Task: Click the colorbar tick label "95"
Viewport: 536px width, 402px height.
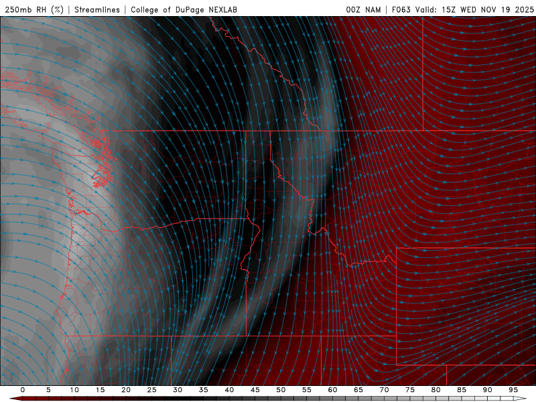Action: pos(513,390)
